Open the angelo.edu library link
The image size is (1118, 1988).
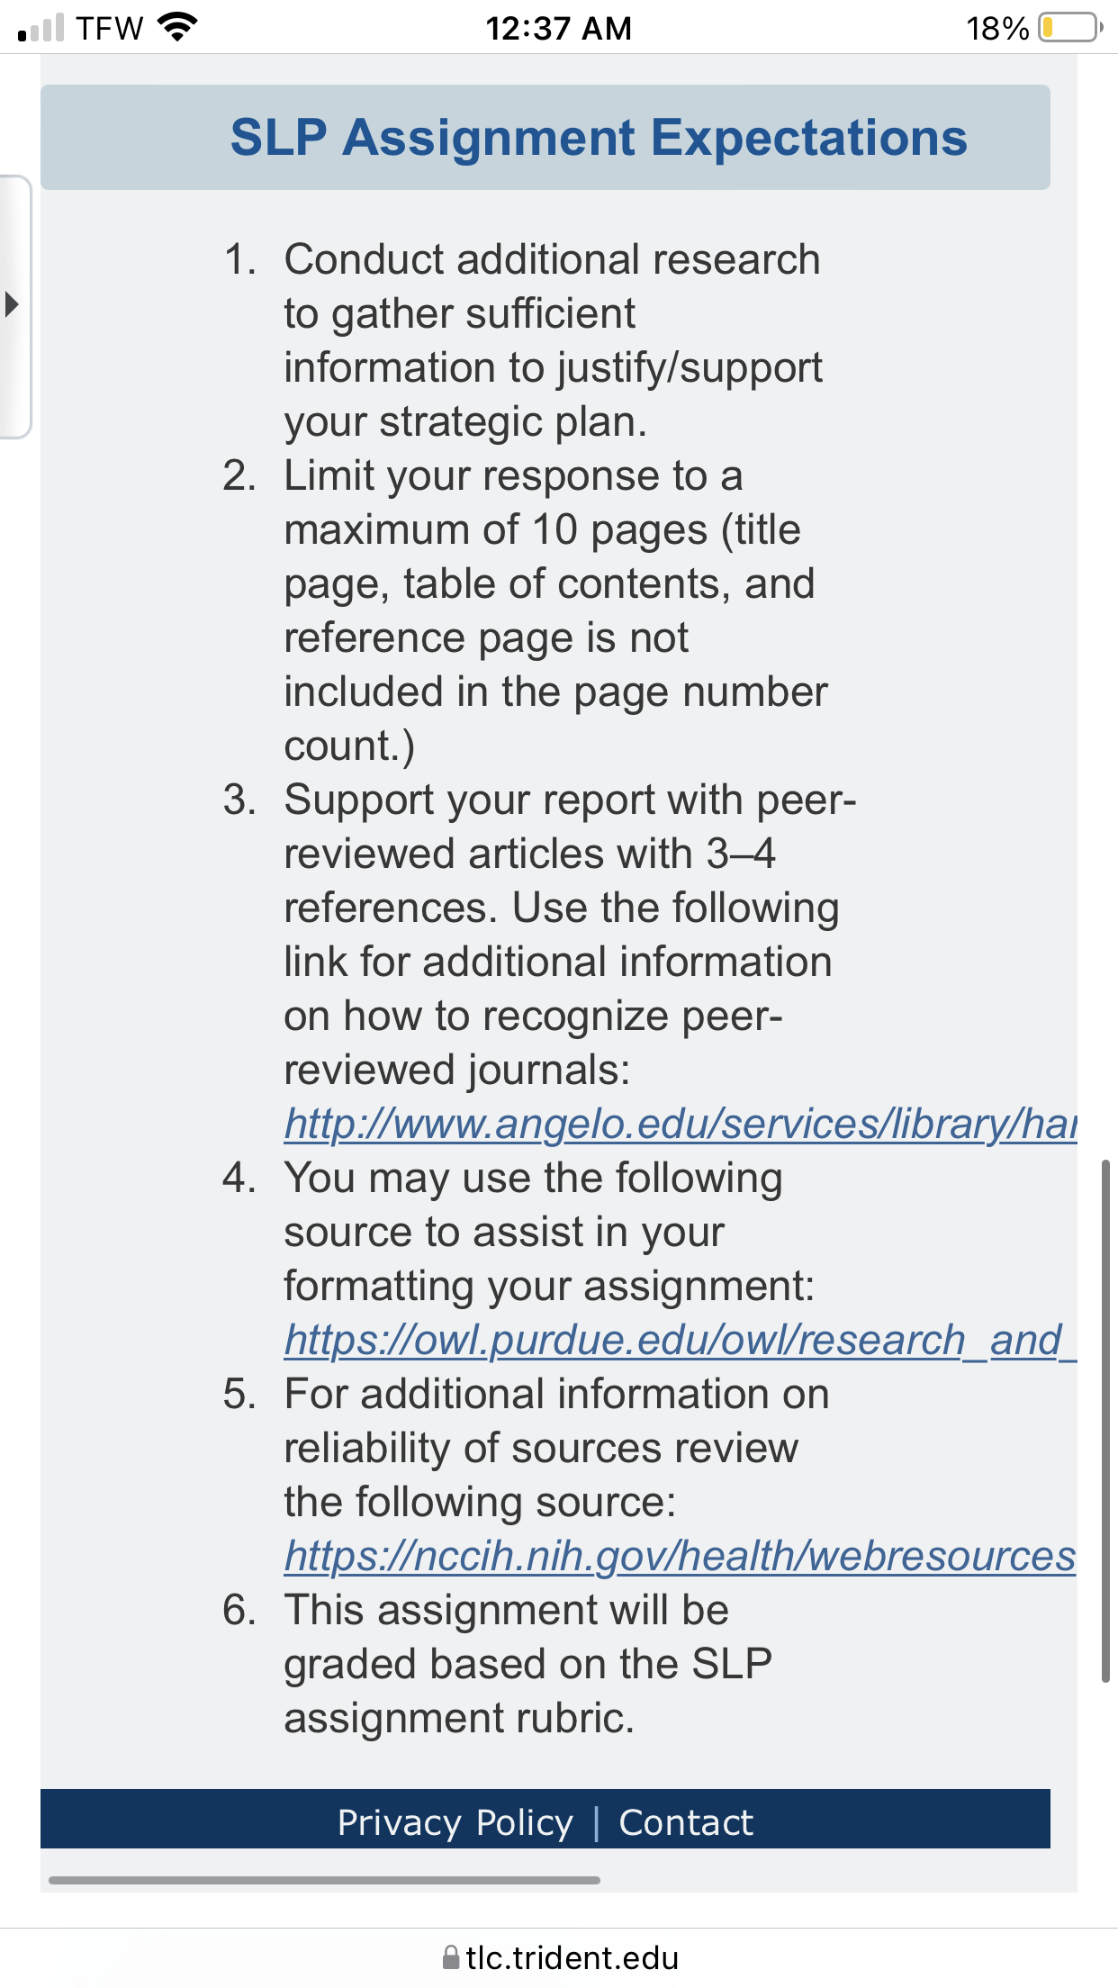[x=681, y=1124]
